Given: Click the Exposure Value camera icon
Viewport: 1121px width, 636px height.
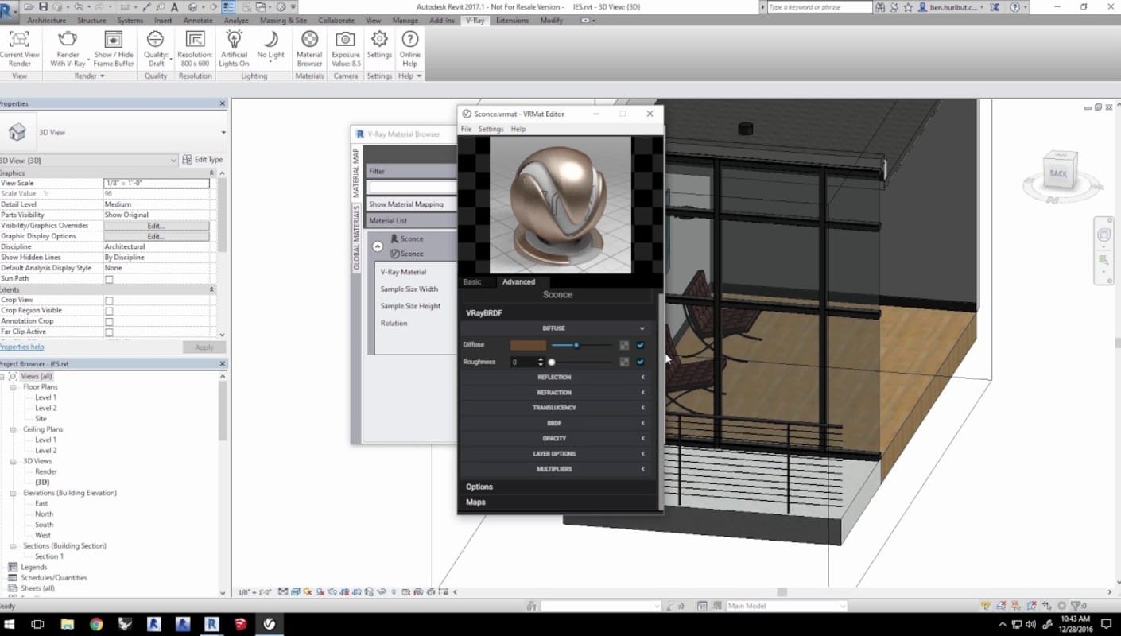Looking at the screenshot, I should [345, 40].
